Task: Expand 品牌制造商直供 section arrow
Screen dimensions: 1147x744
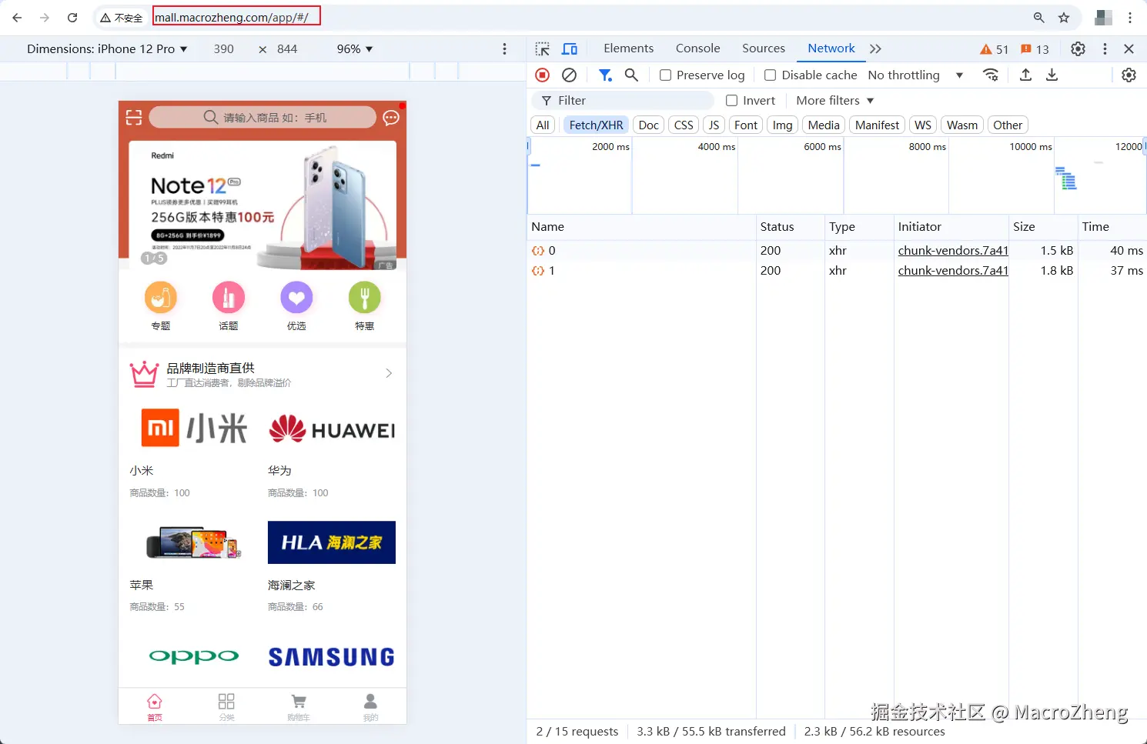Action: tap(389, 373)
